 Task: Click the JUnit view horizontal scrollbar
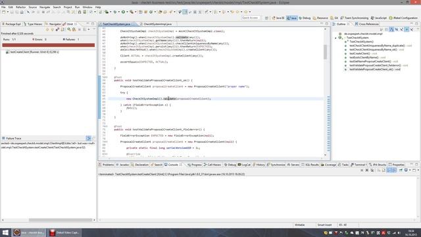pos(61,220)
